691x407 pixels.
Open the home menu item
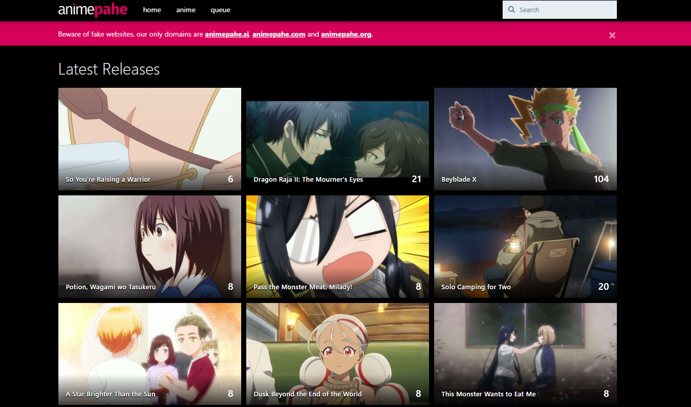click(x=152, y=10)
